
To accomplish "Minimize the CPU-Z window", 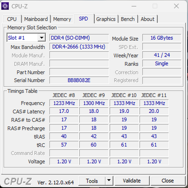I will tap(134, 6).
